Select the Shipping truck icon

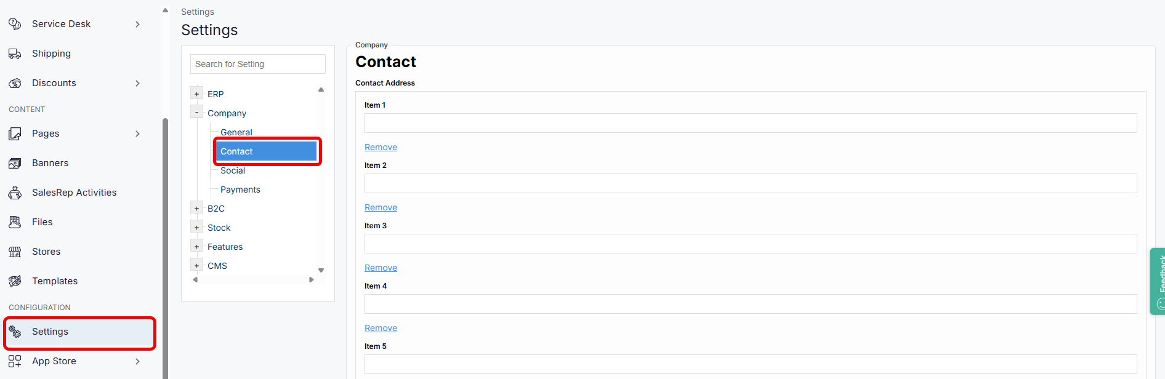15,53
